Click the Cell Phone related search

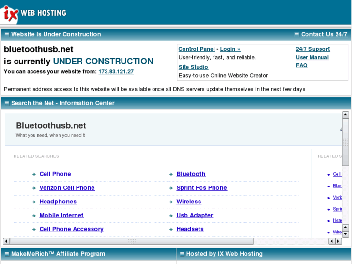pyautogui.click(x=55, y=174)
